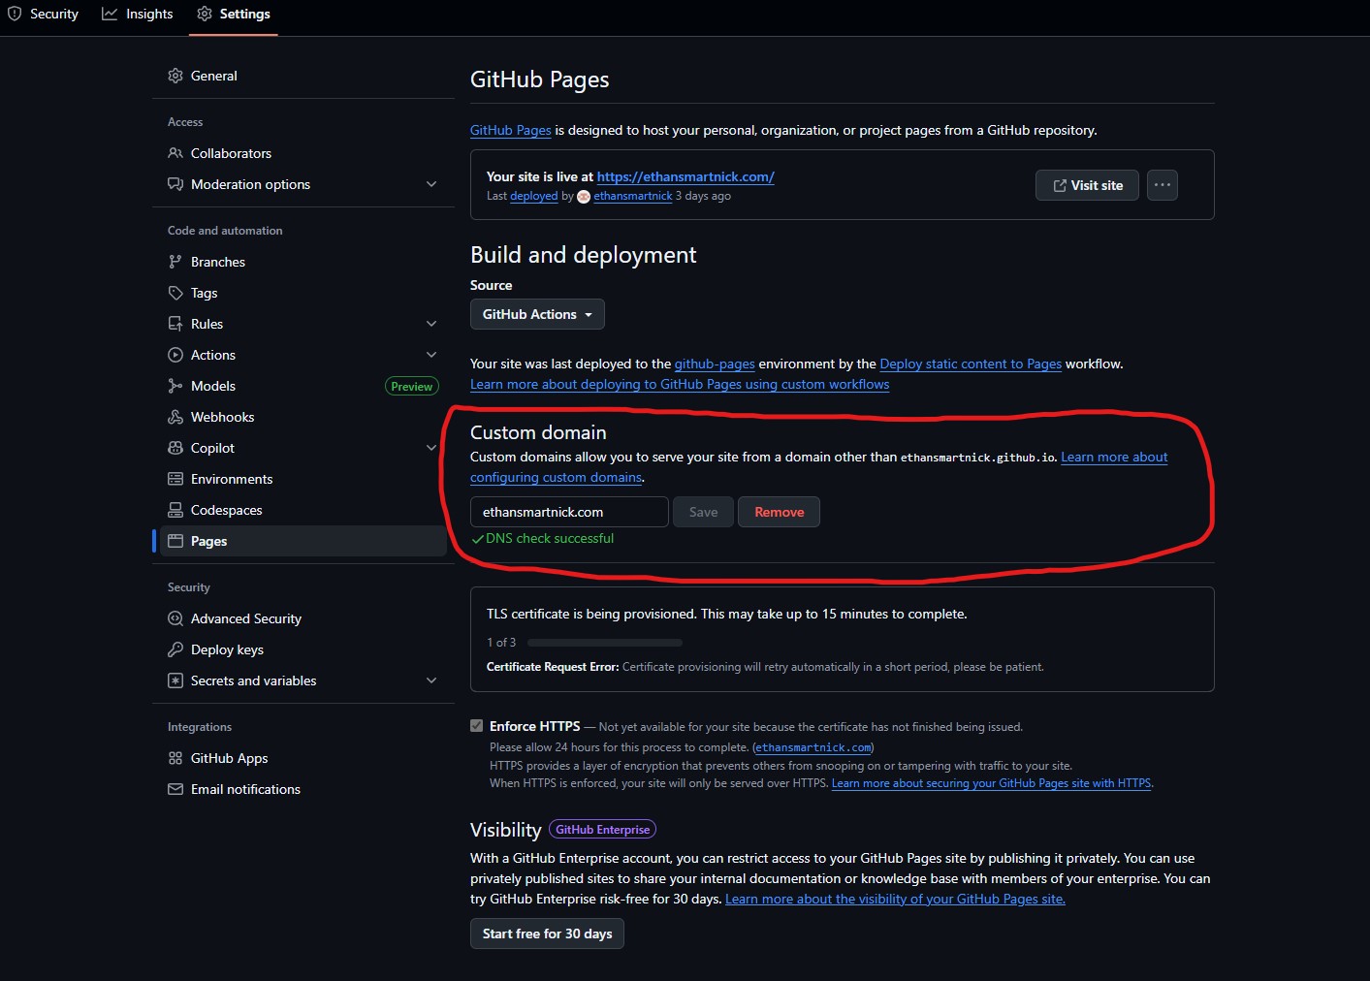1370x981 pixels.
Task: Click the Preview badge next to Models
Action: (x=412, y=386)
